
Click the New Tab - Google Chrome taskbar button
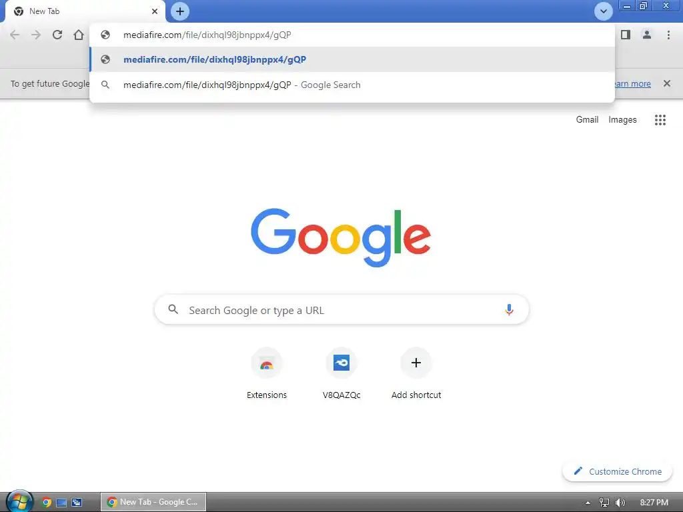(153, 502)
